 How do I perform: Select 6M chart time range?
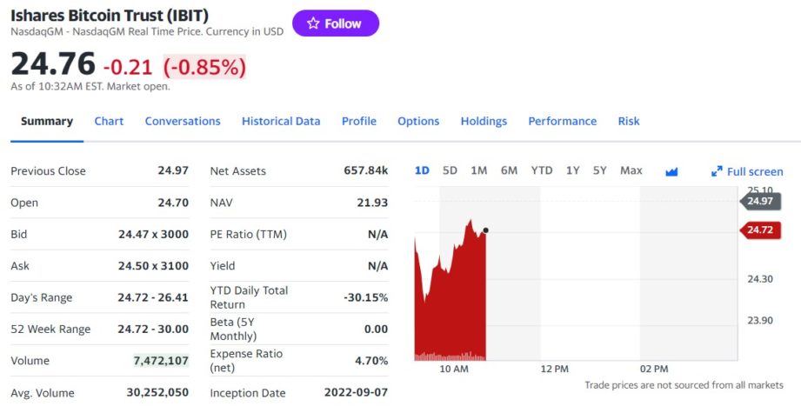tap(509, 170)
